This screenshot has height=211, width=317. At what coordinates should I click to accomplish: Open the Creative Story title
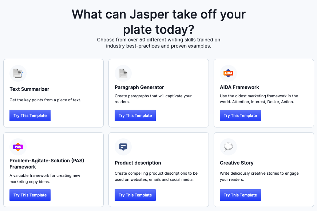(237, 163)
